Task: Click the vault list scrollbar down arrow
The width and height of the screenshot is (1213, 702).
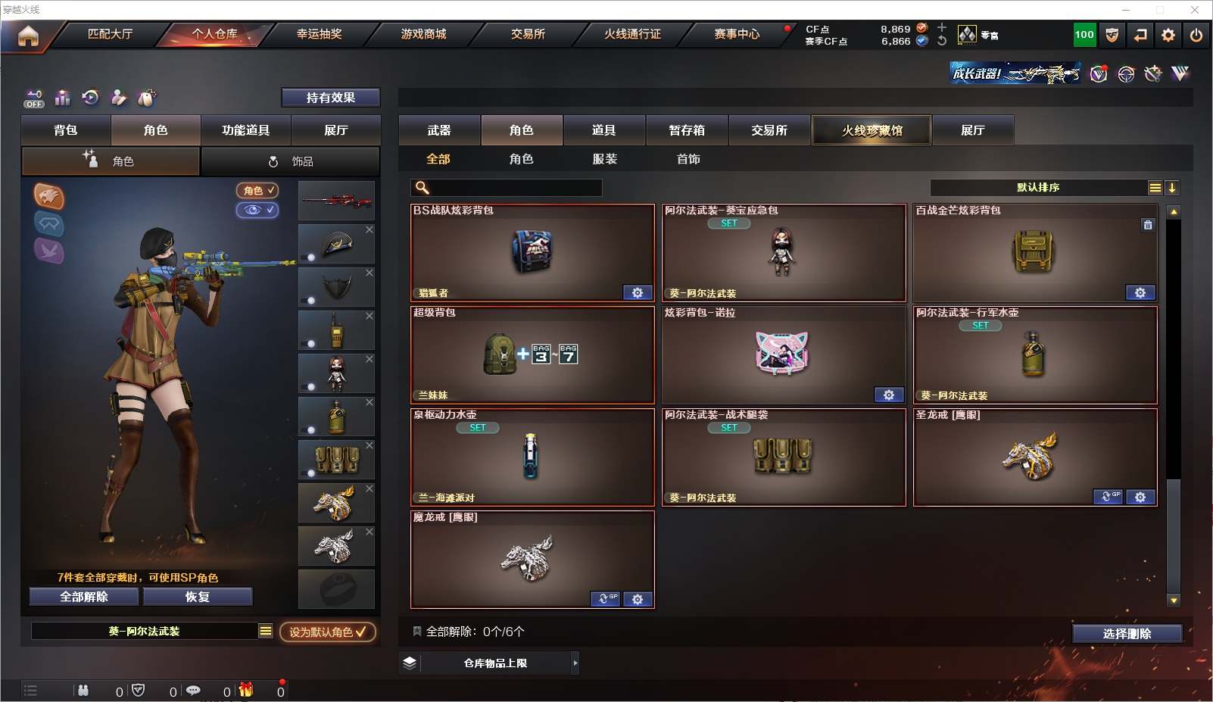Action: [x=1174, y=601]
